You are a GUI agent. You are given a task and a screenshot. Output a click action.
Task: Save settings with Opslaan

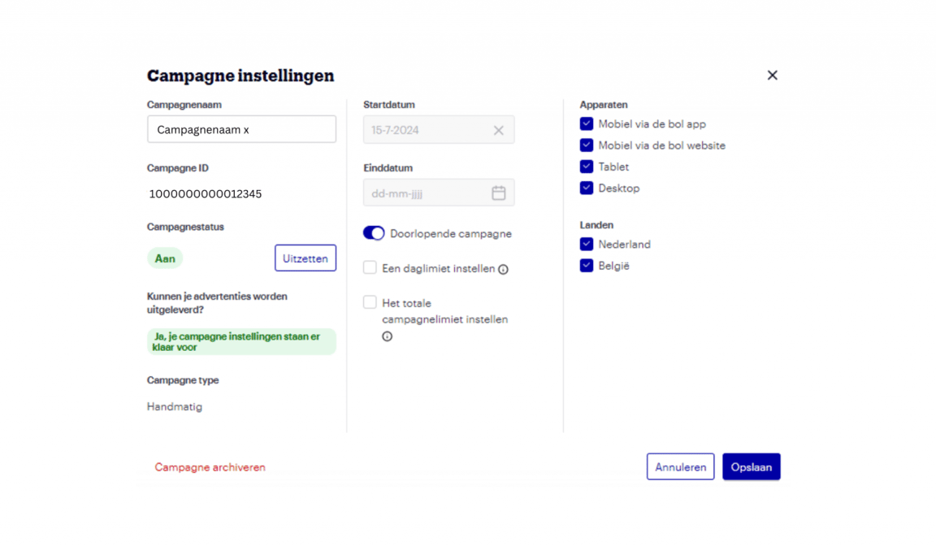[751, 467]
